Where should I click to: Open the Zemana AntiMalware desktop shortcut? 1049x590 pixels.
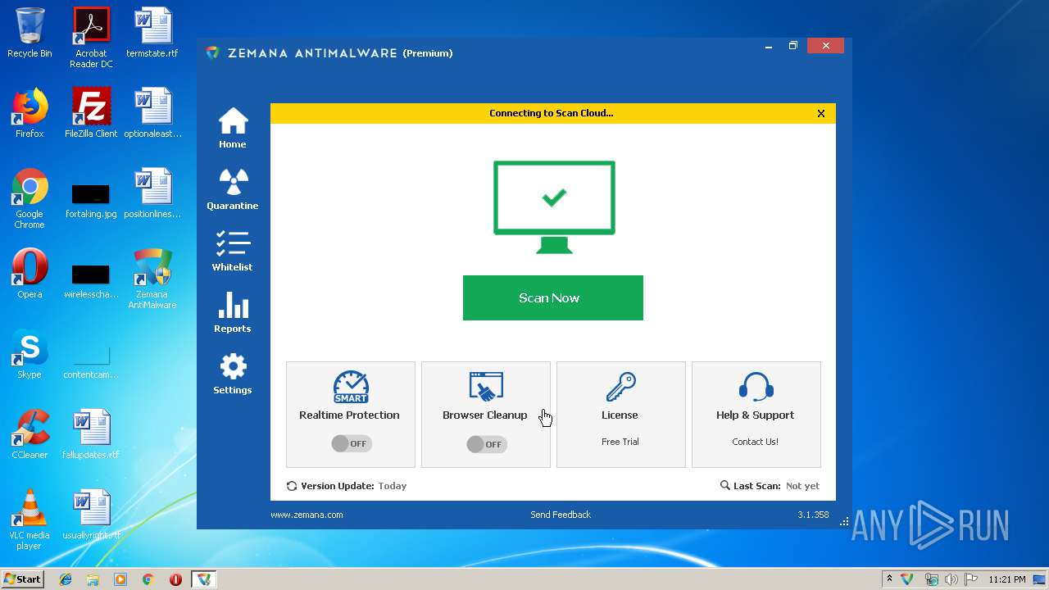coord(152,279)
